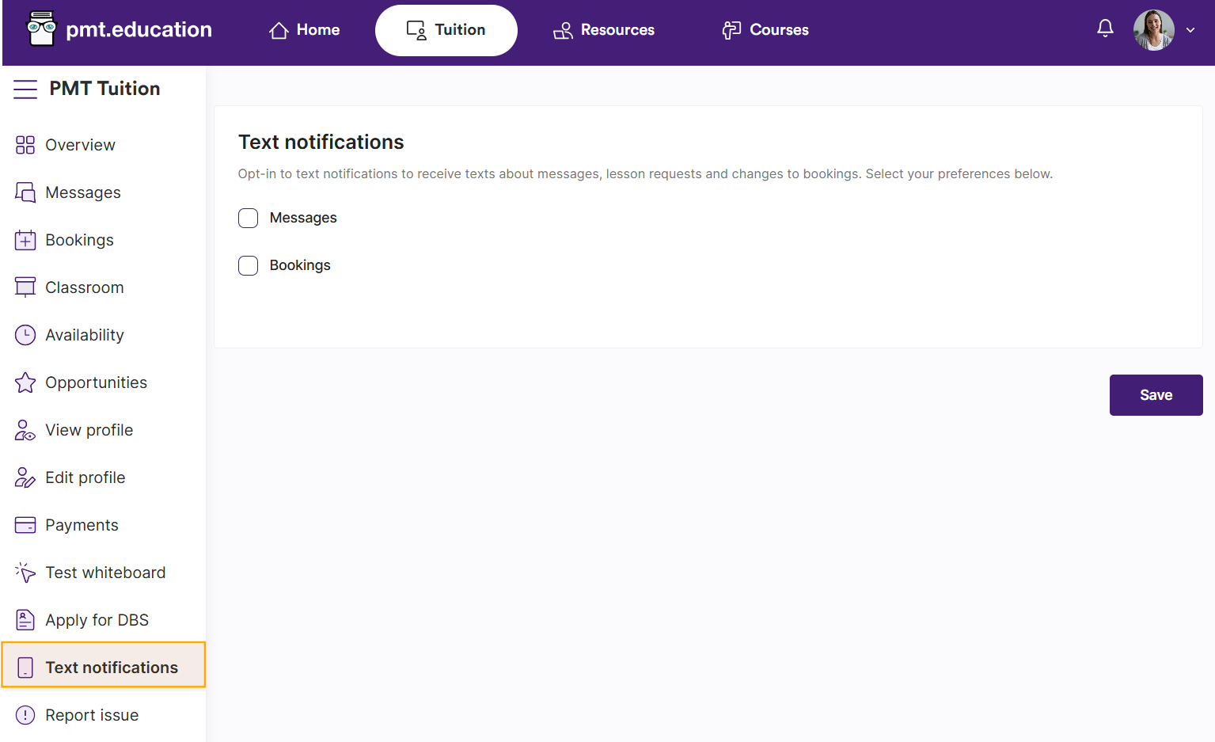Image resolution: width=1215 pixels, height=742 pixels.
Task: Go to Classroom in the sidebar
Action: click(84, 287)
